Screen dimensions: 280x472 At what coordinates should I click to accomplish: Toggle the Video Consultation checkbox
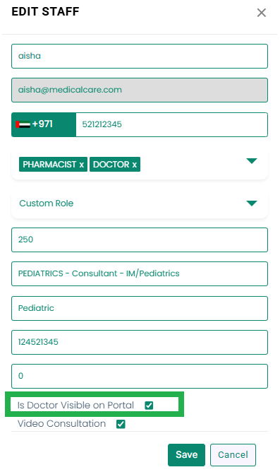pyautogui.click(x=121, y=424)
